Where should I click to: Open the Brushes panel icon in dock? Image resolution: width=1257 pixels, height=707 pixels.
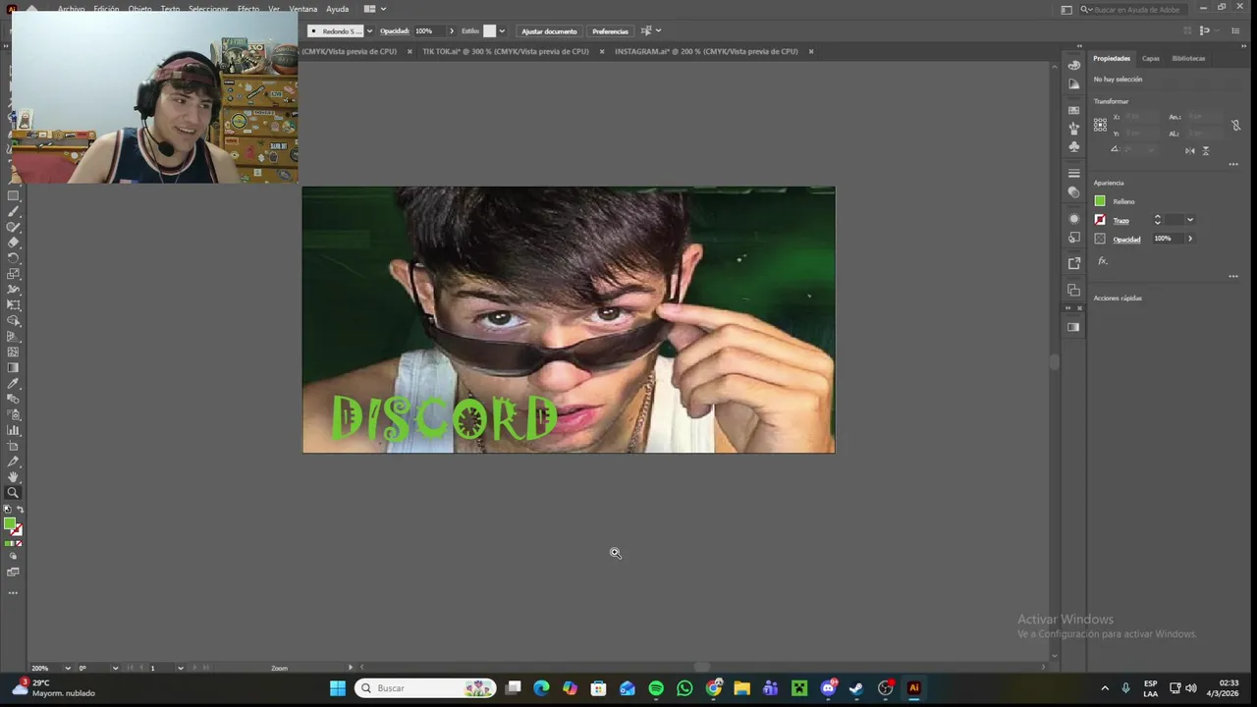coord(1073,128)
